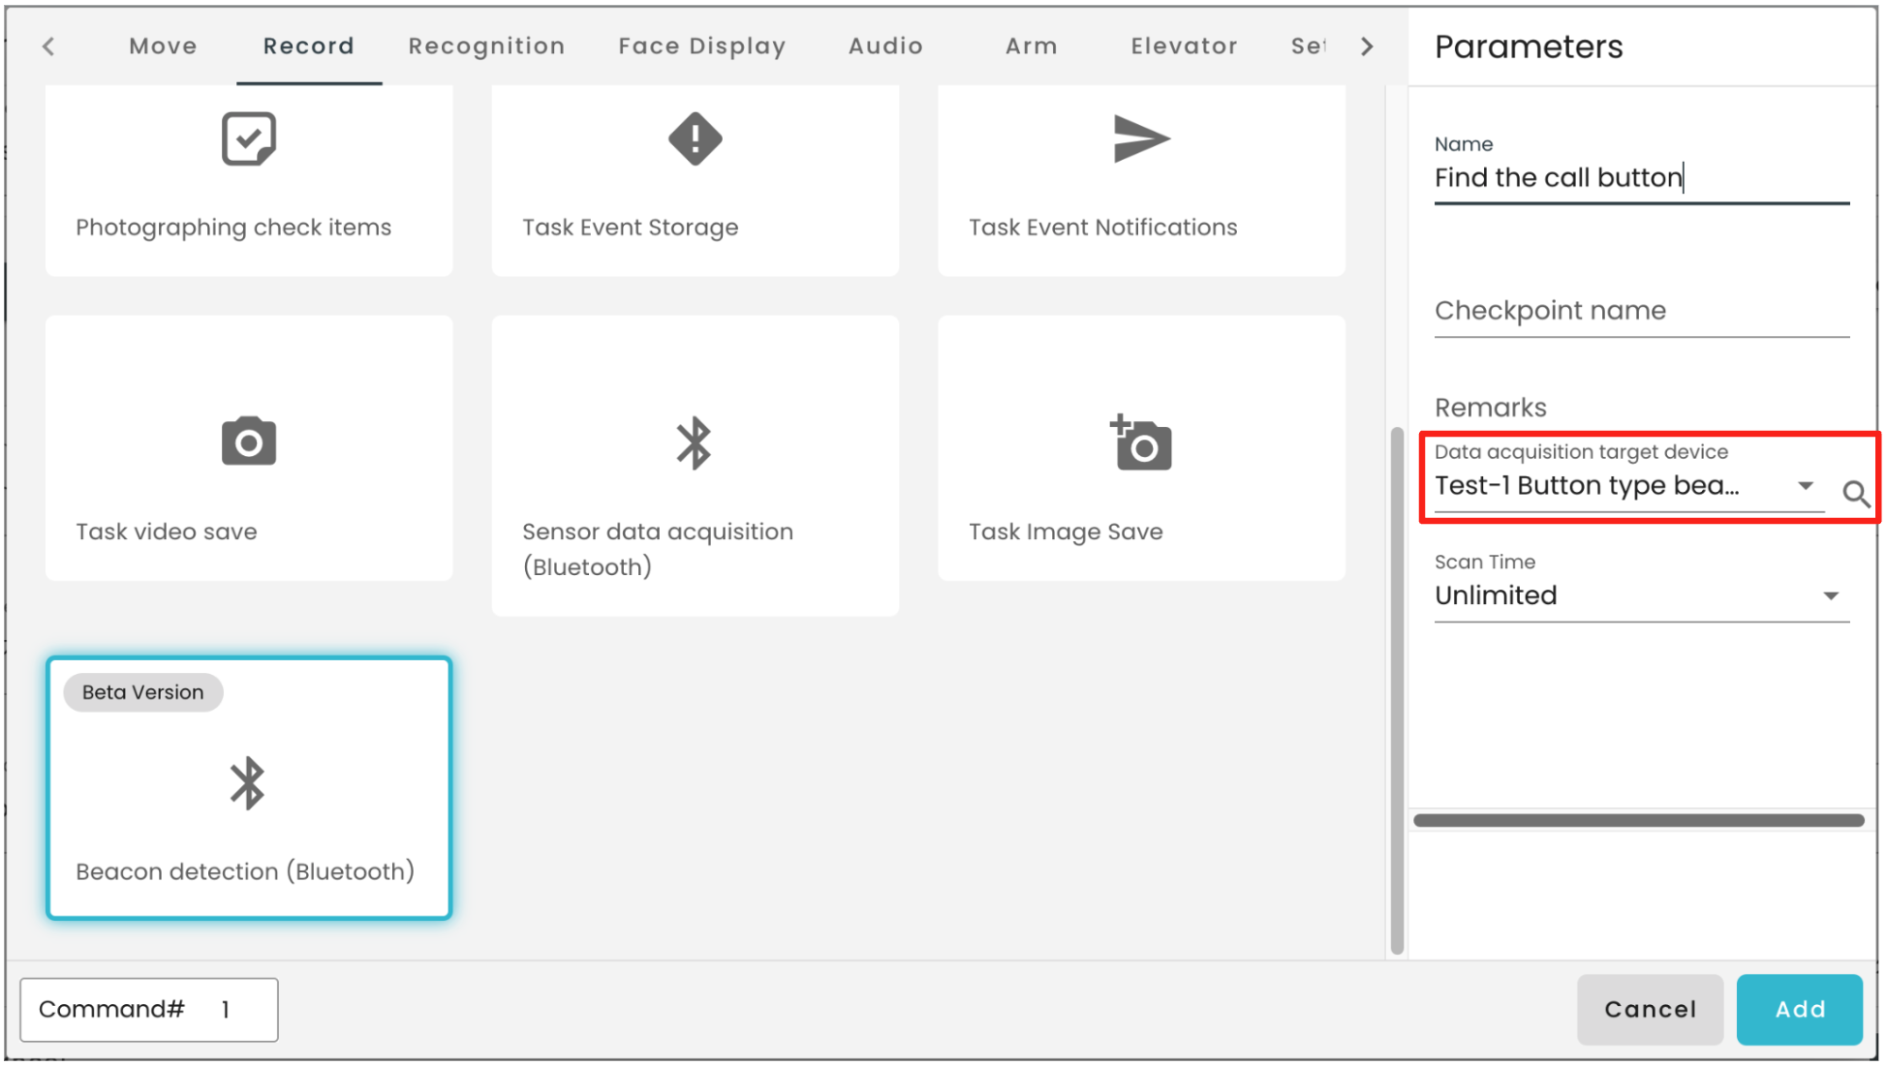Click the Beta Version badge
The image size is (1887, 1066).
(x=143, y=693)
